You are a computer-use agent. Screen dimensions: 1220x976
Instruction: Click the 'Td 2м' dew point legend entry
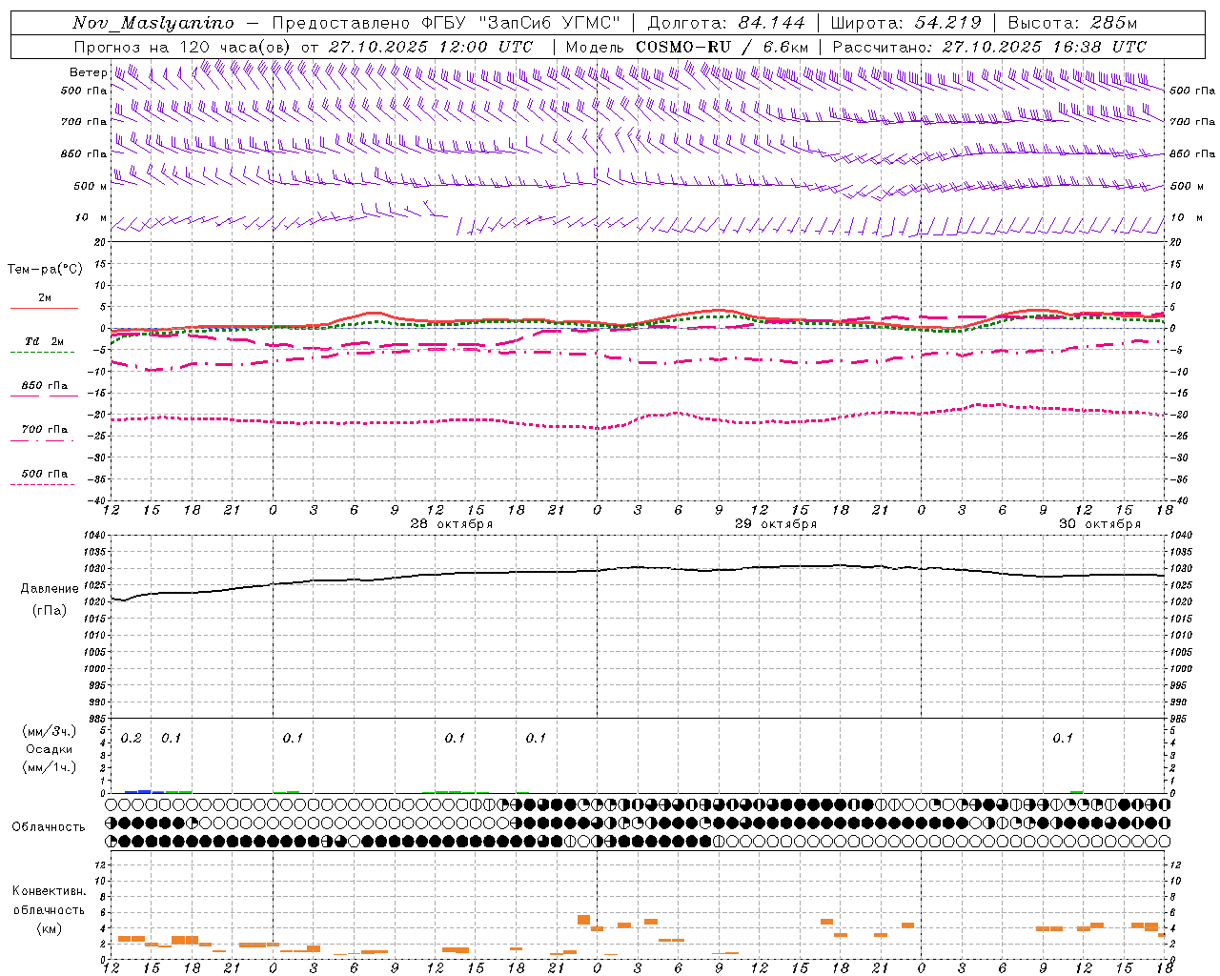click(44, 341)
